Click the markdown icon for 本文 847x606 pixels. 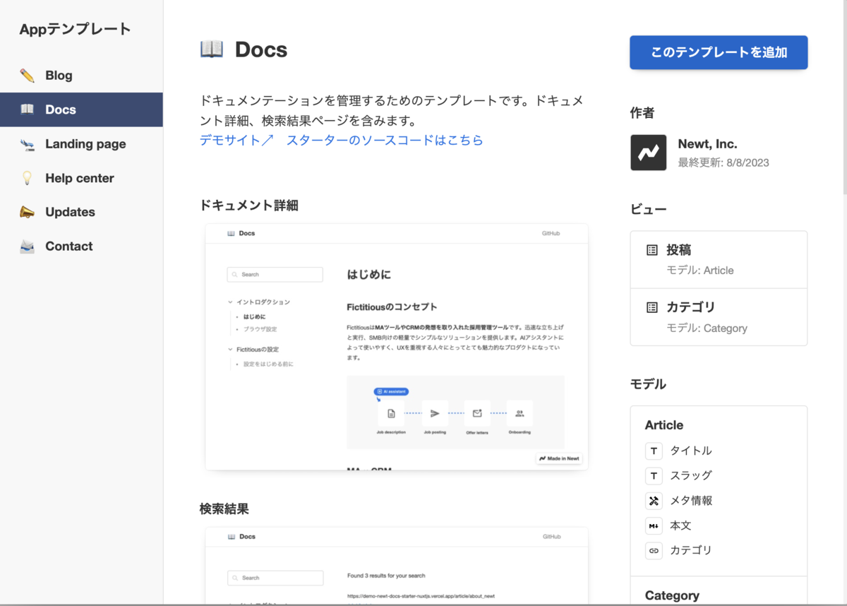pos(654,525)
